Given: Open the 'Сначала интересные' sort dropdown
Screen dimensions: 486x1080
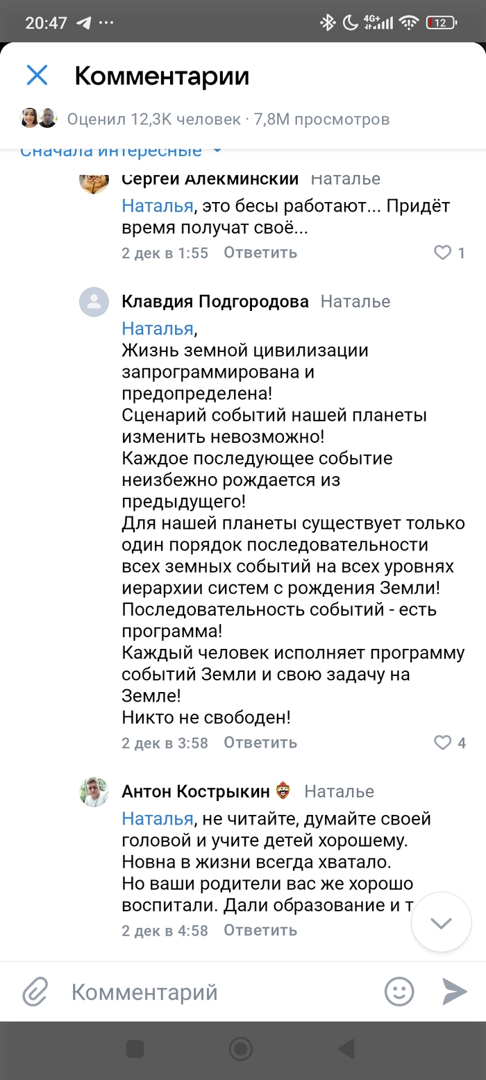Looking at the screenshot, I should tap(121, 151).
